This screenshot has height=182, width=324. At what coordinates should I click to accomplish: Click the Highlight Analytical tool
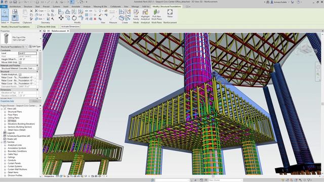[145, 15]
